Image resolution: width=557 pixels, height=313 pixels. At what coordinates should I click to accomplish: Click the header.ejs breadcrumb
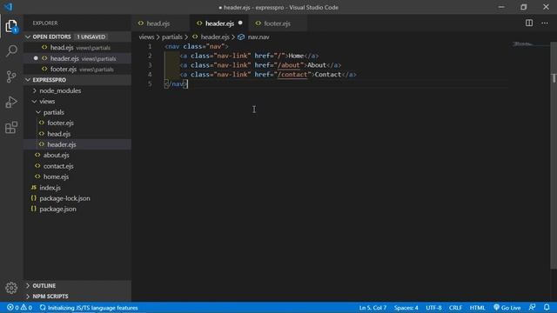coord(215,37)
